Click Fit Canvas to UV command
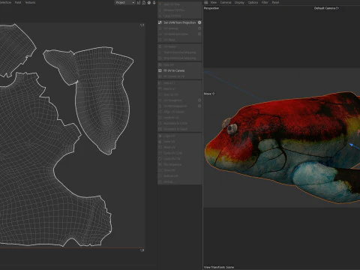The width and height of the screenshot is (360, 270). click(x=172, y=76)
